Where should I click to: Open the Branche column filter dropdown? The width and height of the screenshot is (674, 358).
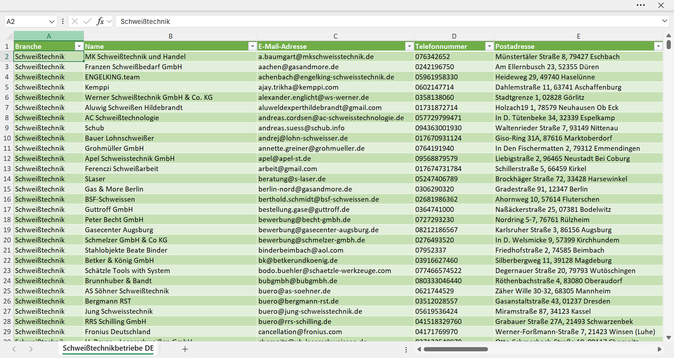pos(79,46)
